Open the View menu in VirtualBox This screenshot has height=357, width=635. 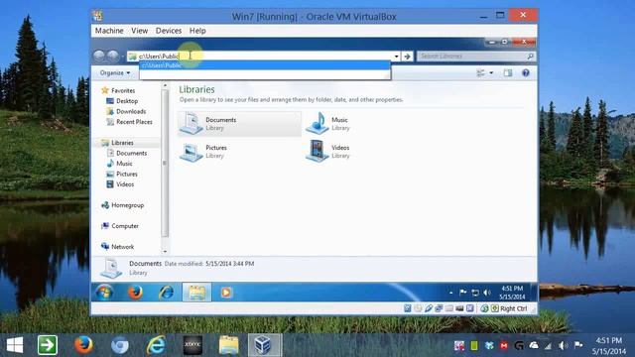point(139,31)
